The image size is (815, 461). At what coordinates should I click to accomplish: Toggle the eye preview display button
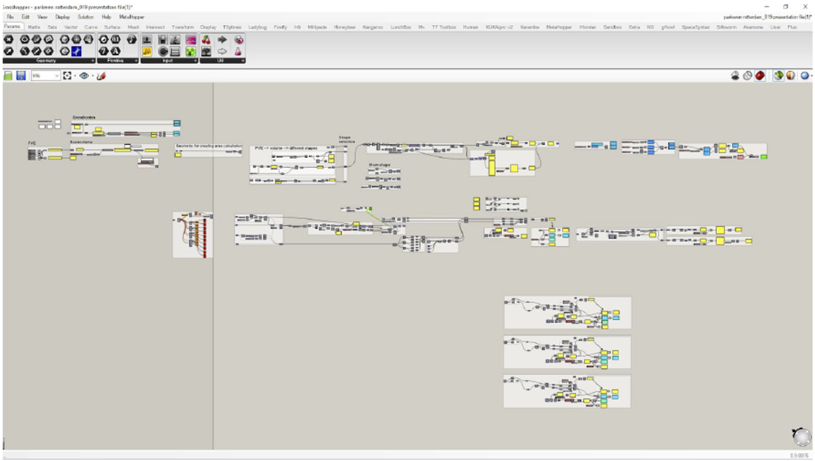[84, 76]
